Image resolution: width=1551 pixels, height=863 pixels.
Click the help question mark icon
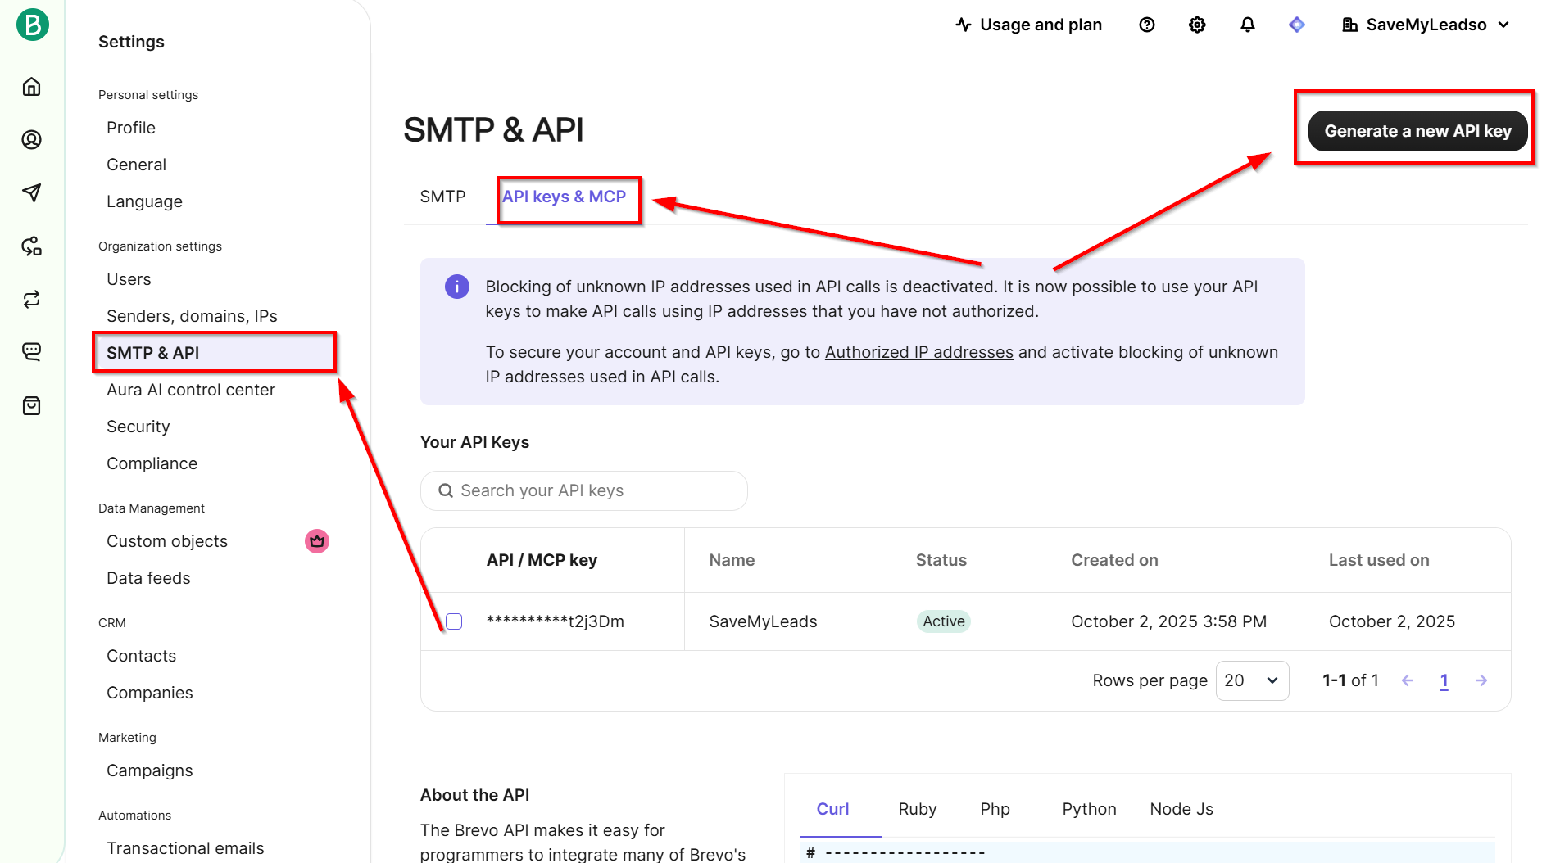coord(1146,25)
